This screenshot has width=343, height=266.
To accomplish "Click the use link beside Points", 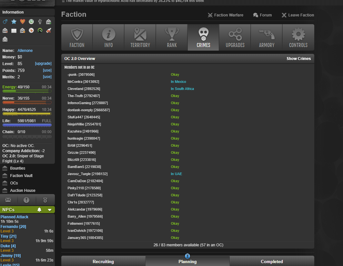I will 47,70.
